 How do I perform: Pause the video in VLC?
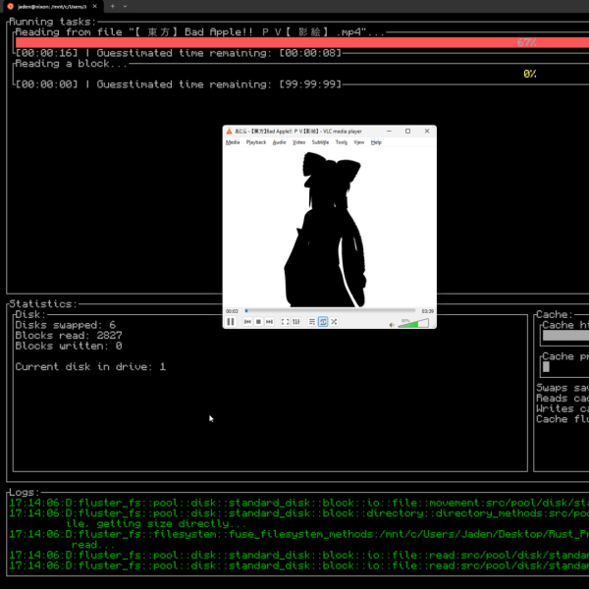click(231, 322)
